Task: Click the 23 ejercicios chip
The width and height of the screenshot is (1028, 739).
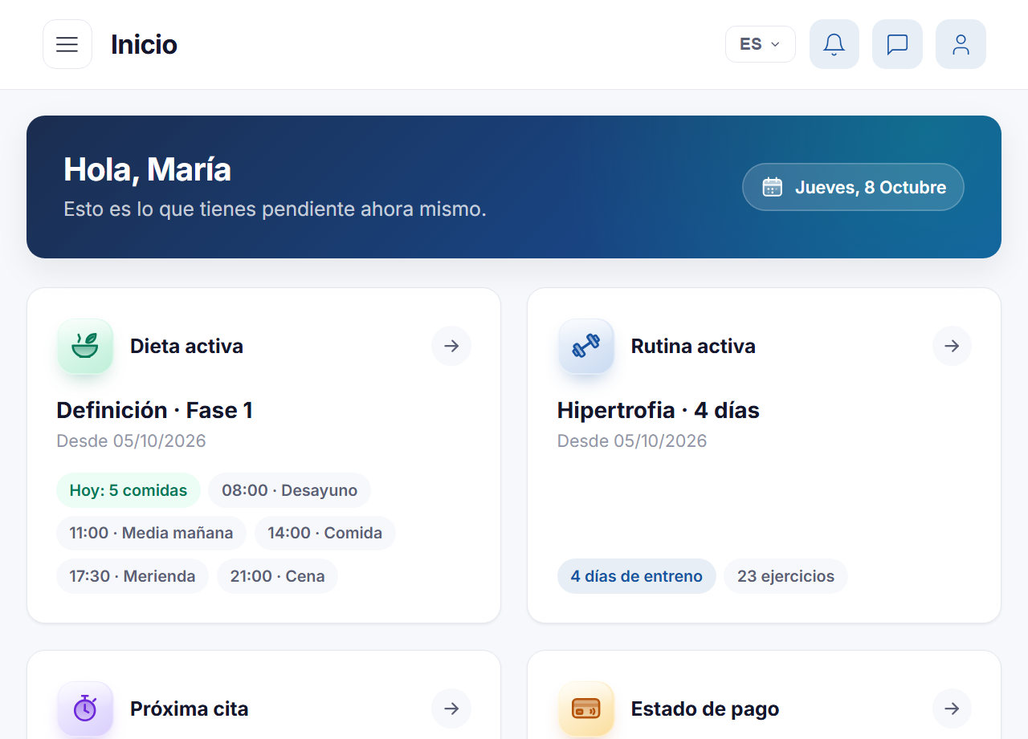Action: (785, 576)
